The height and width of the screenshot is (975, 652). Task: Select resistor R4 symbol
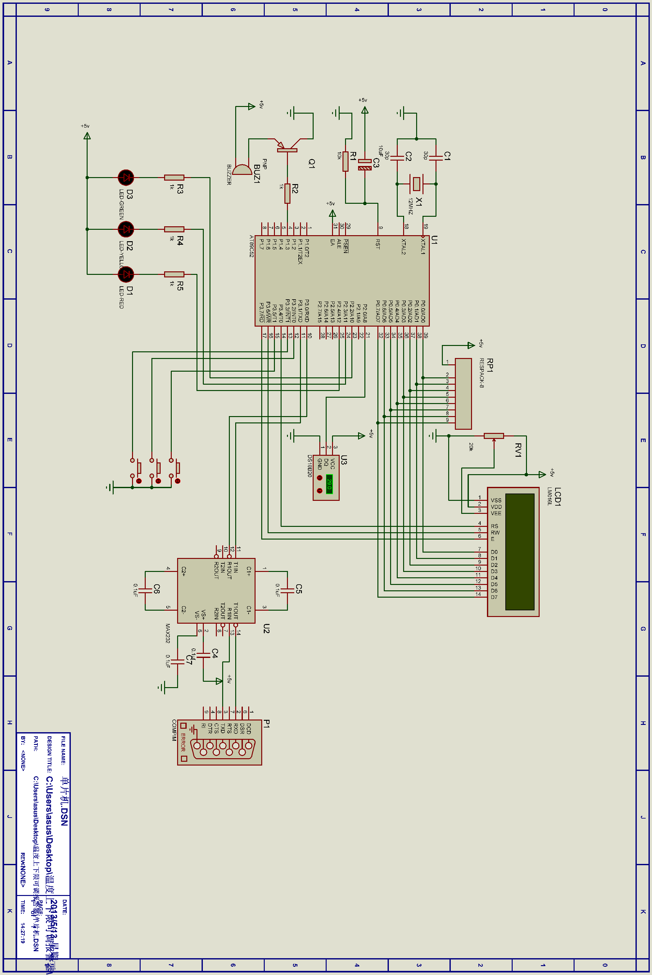(174, 229)
